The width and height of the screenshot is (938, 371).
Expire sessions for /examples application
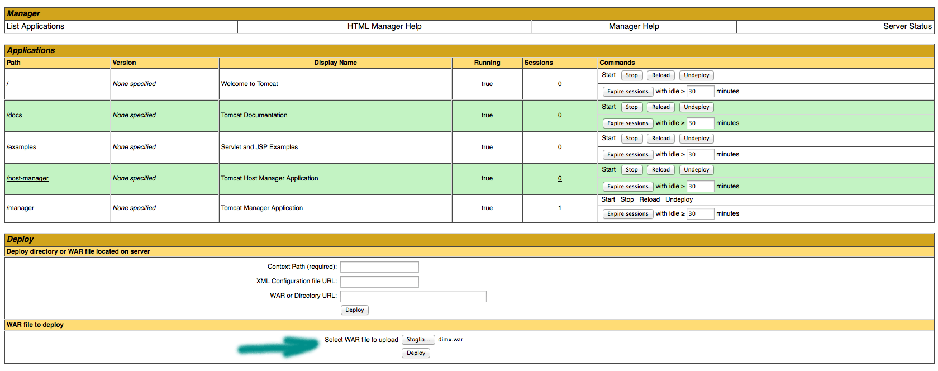(628, 155)
